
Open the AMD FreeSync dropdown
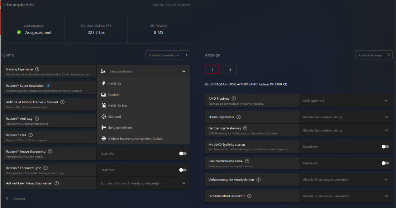tap(346, 101)
